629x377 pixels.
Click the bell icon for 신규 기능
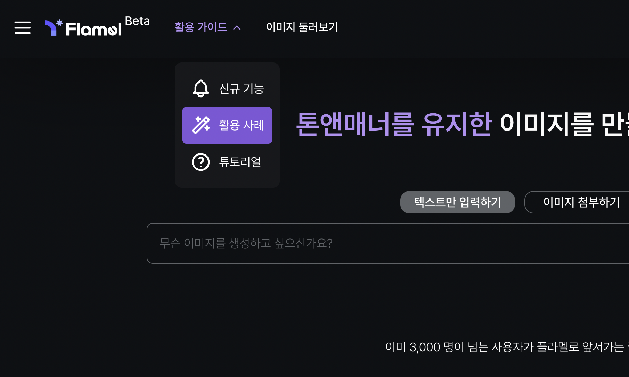coord(201,88)
